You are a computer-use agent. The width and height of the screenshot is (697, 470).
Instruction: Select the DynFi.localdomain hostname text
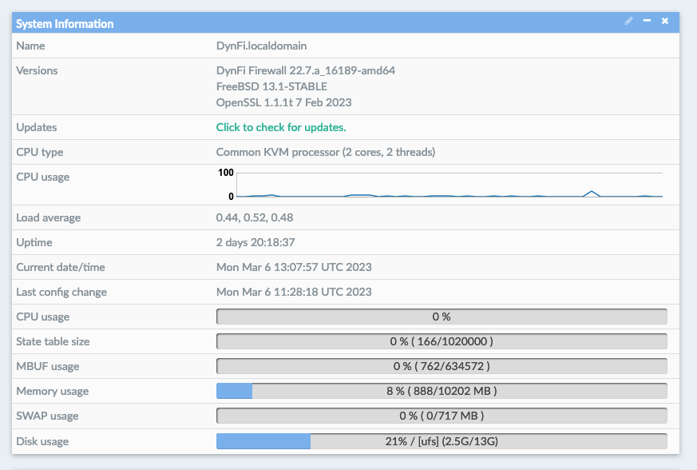pos(261,46)
